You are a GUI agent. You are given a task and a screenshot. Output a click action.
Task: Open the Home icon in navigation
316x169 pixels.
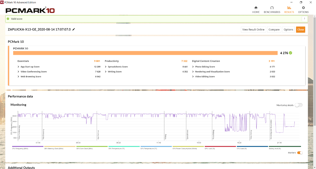click(256, 8)
